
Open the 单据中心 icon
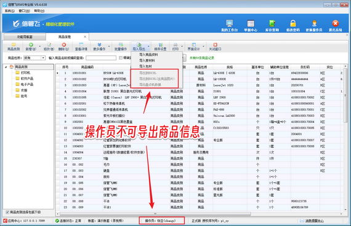coord(251,25)
